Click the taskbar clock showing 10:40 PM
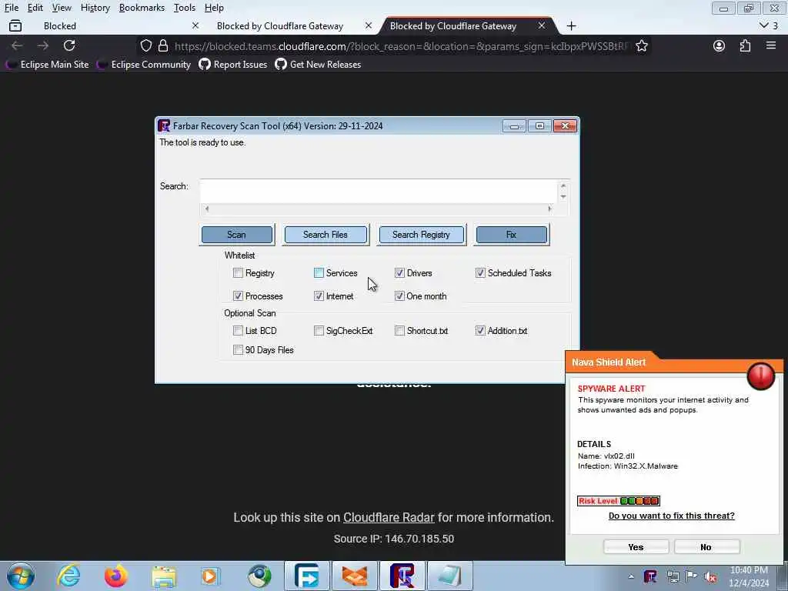Image resolution: width=788 pixels, height=591 pixels. point(749,576)
